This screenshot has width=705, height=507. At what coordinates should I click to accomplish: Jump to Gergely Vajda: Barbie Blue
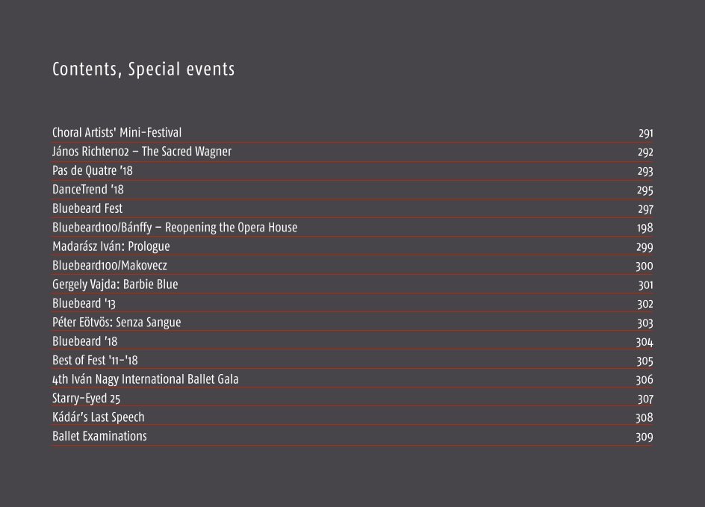pyautogui.click(x=352, y=284)
